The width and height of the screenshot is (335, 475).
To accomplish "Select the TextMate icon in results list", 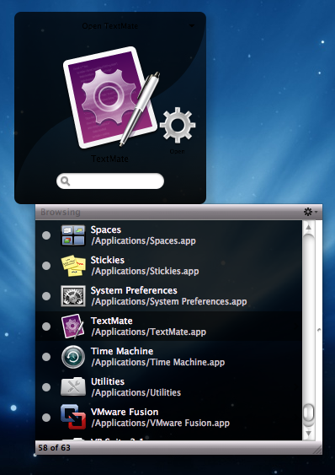I will 72,327.
